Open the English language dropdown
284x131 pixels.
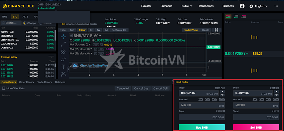tap(261, 6)
